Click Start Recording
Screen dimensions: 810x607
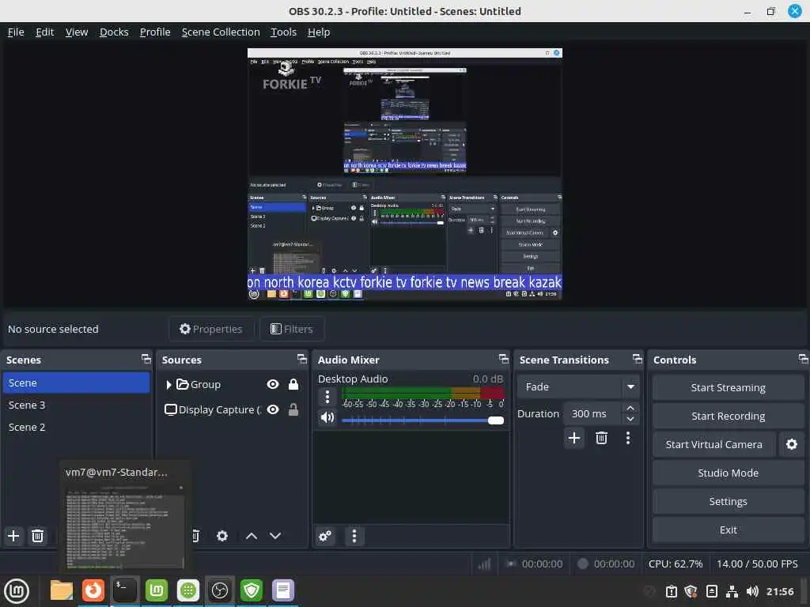click(728, 416)
